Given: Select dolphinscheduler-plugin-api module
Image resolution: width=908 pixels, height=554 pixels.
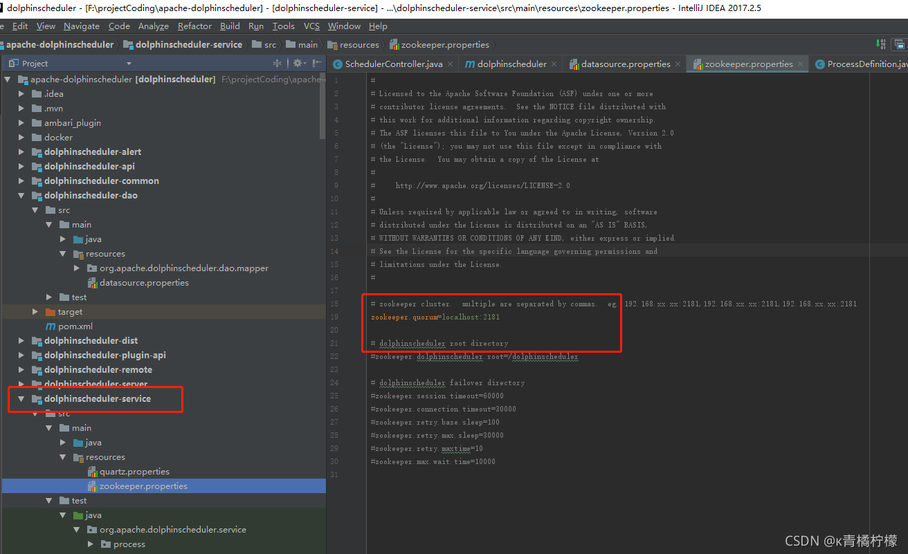Looking at the screenshot, I should click(105, 355).
